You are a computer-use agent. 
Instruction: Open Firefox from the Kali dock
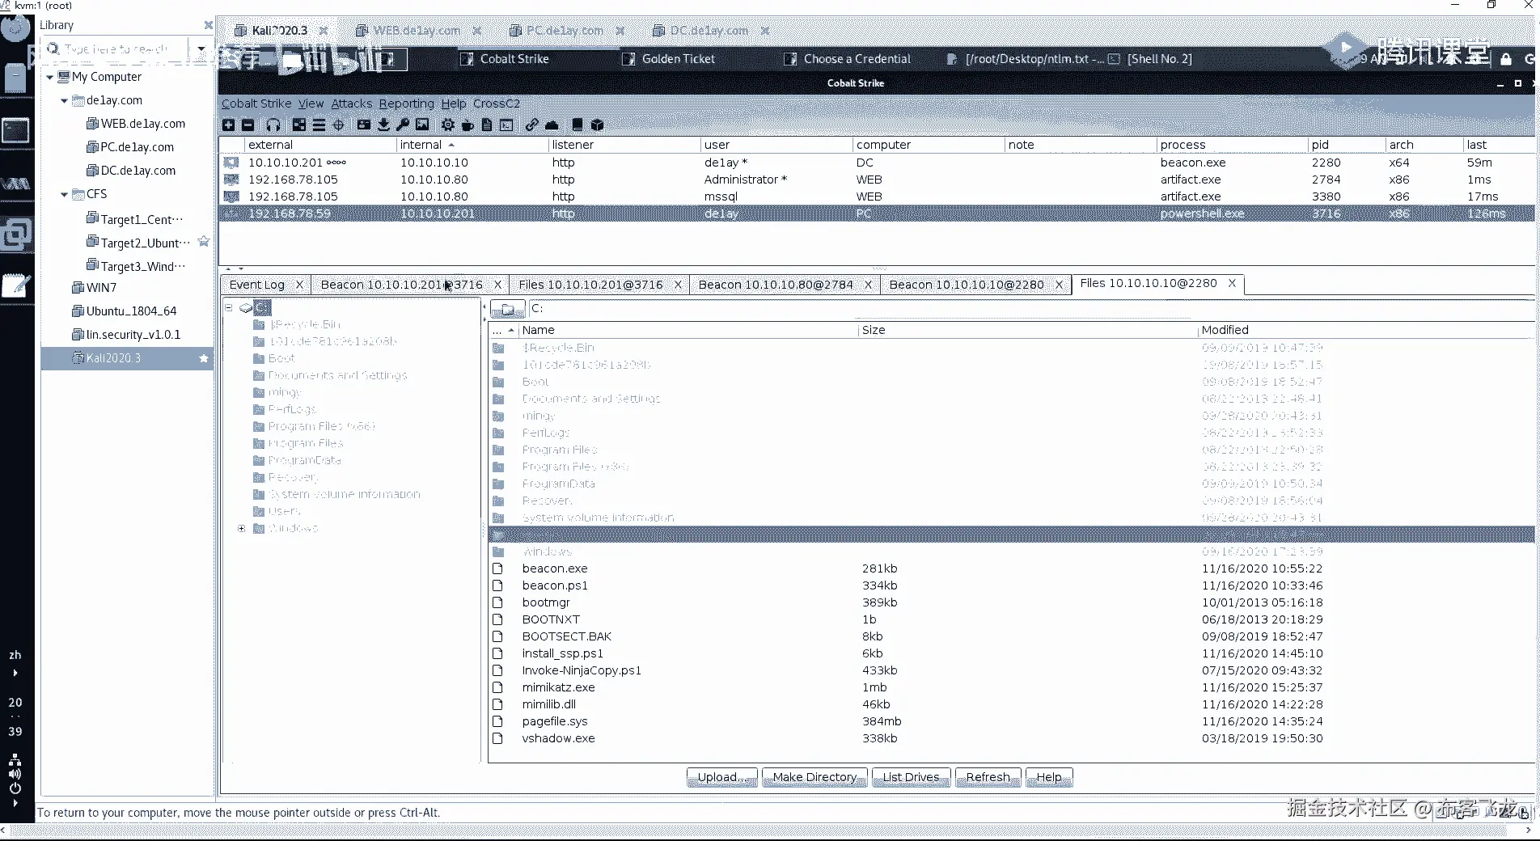pyautogui.click(x=15, y=28)
